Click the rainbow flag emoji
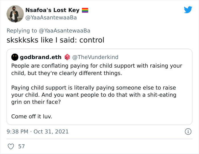The width and height of the screenshot is (199, 154). click(x=85, y=10)
